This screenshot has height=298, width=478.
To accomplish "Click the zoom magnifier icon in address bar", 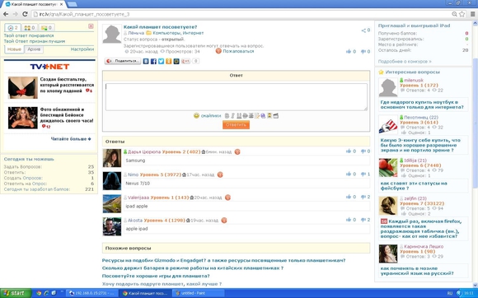I will pos(454,14).
